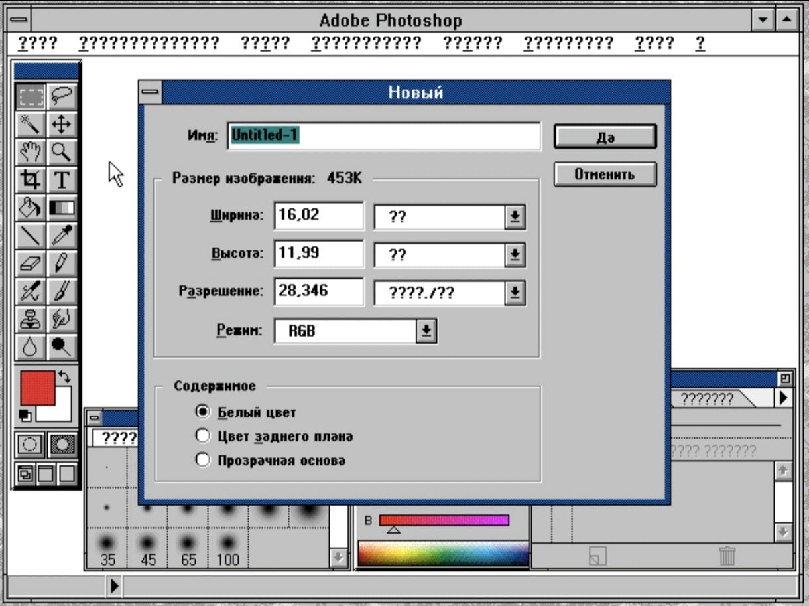809x606 pixels.
Task: Click the switch foreground/background colors arrow
Action: tap(64, 376)
